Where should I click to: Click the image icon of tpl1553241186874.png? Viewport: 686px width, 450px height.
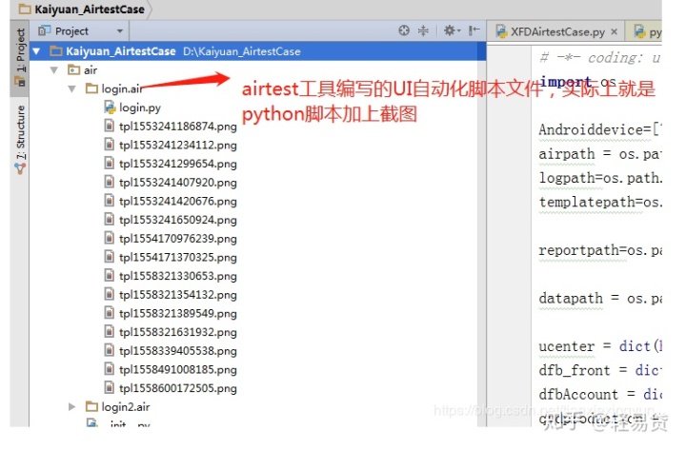click(110, 126)
